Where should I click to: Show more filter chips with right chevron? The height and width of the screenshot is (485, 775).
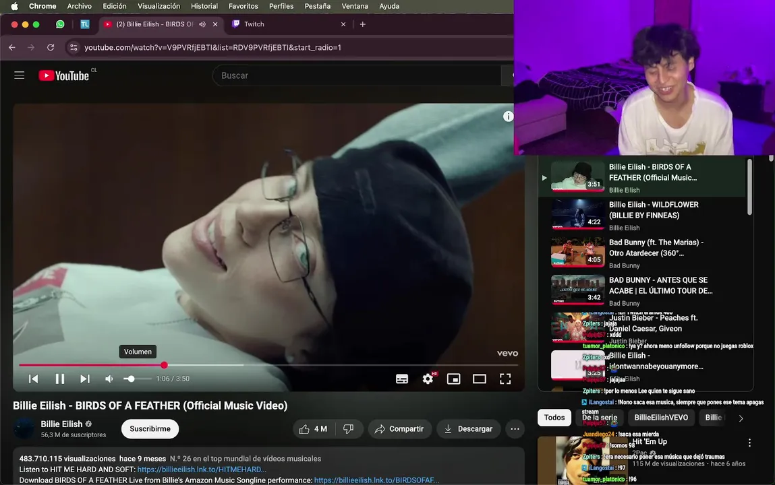(741, 418)
